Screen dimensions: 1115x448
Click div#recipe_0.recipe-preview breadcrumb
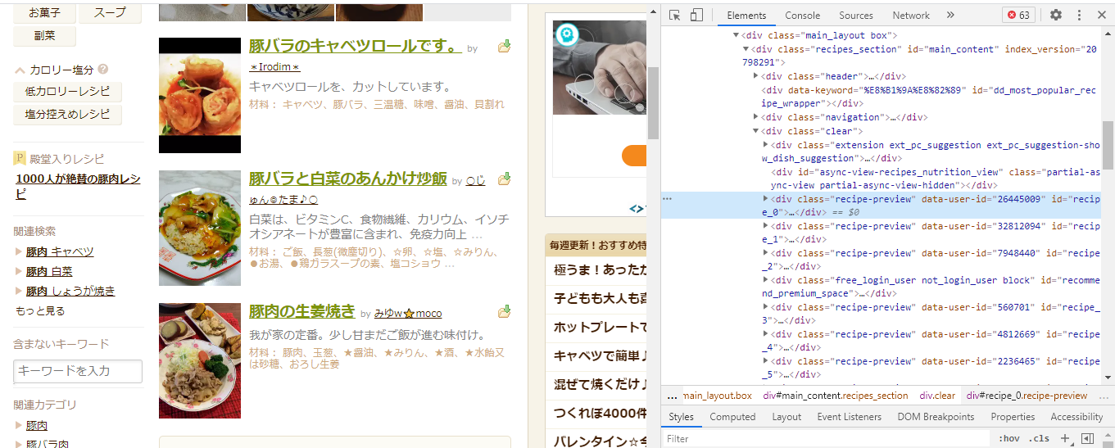click(1027, 396)
